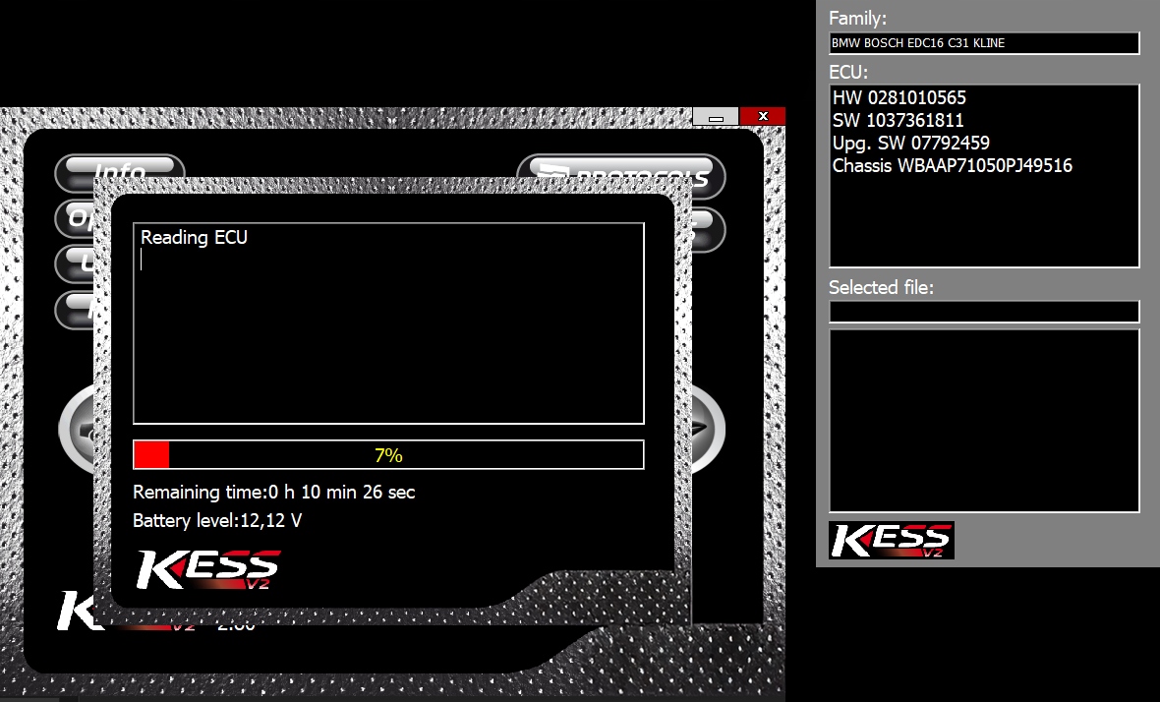The image size is (1160, 702).
Task: Click the right arrow round button
Action: (707, 429)
